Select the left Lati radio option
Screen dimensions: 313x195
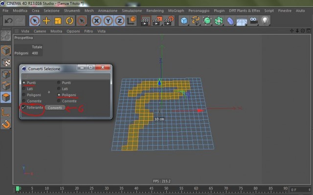tap(24, 89)
